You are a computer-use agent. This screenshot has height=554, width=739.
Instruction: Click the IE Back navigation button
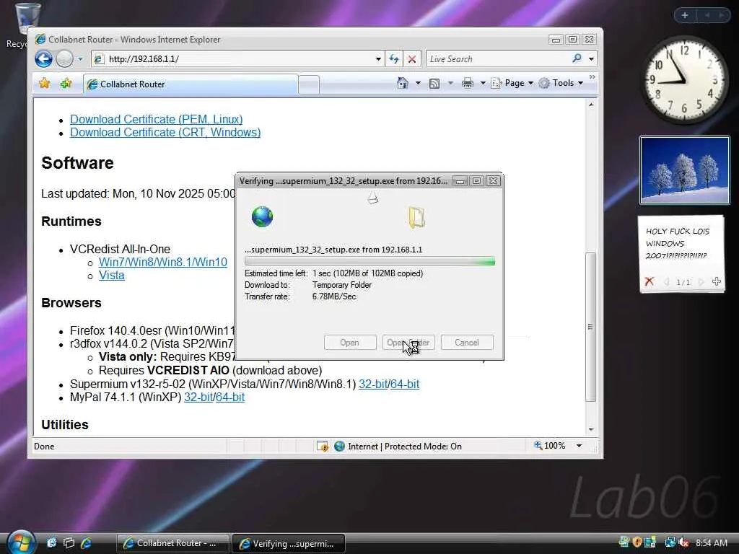44,59
